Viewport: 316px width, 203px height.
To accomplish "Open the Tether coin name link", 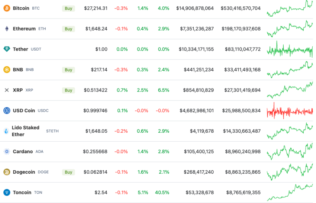I will pos(20,49).
